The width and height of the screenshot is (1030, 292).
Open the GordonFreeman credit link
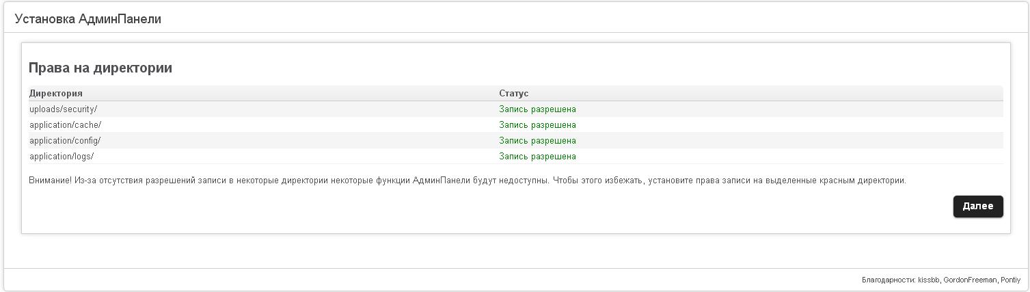pyautogui.click(x=970, y=280)
